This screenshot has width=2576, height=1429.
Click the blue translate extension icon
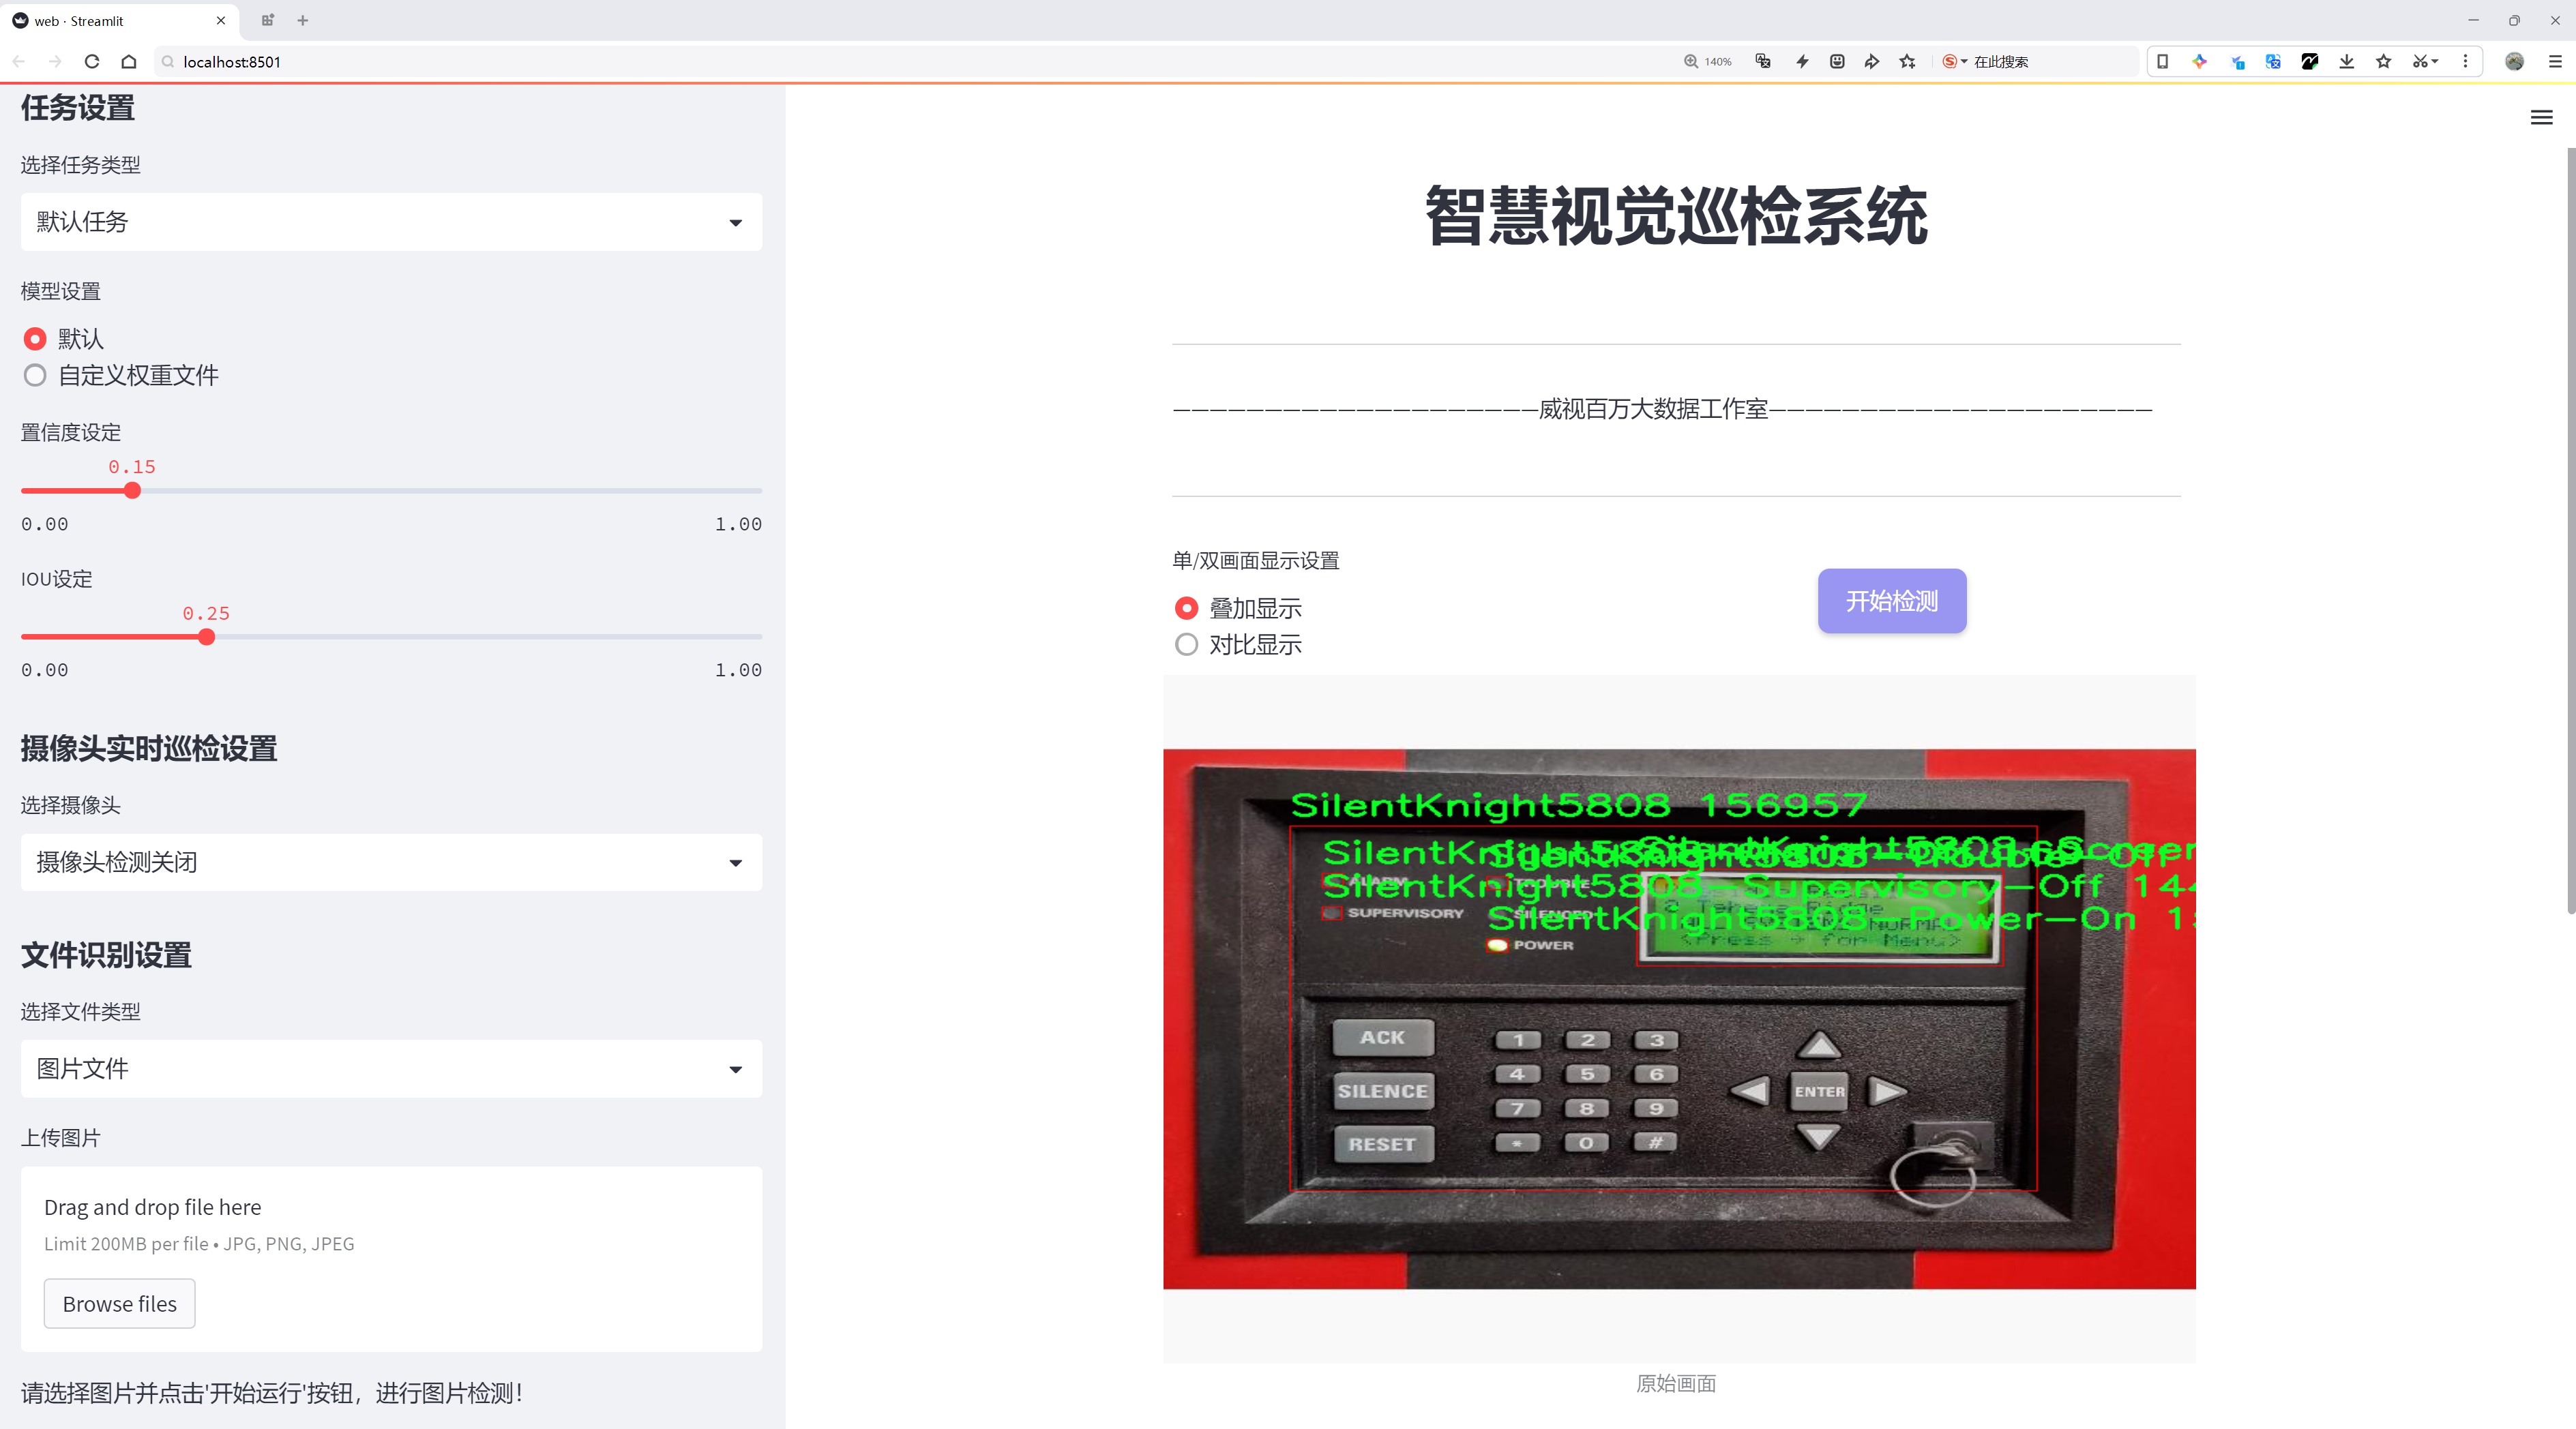(2273, 61)
